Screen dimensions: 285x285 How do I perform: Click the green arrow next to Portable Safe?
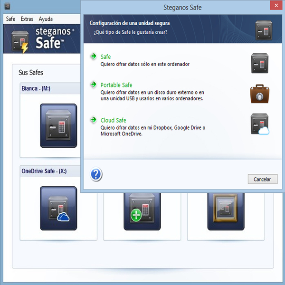pos(94,85)
